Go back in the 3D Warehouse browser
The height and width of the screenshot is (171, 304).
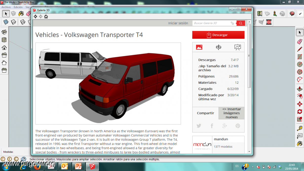point(35,16)
